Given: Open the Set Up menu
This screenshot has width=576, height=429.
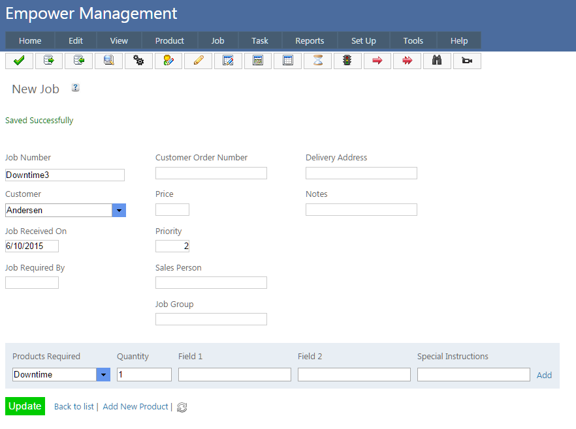Looking at the screenshot, I should point(364,40).
